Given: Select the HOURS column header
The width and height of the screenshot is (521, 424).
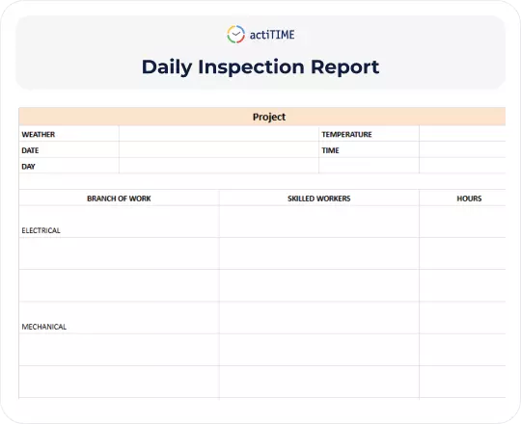Looking at the screenshot, I should (x=462, y=199).
